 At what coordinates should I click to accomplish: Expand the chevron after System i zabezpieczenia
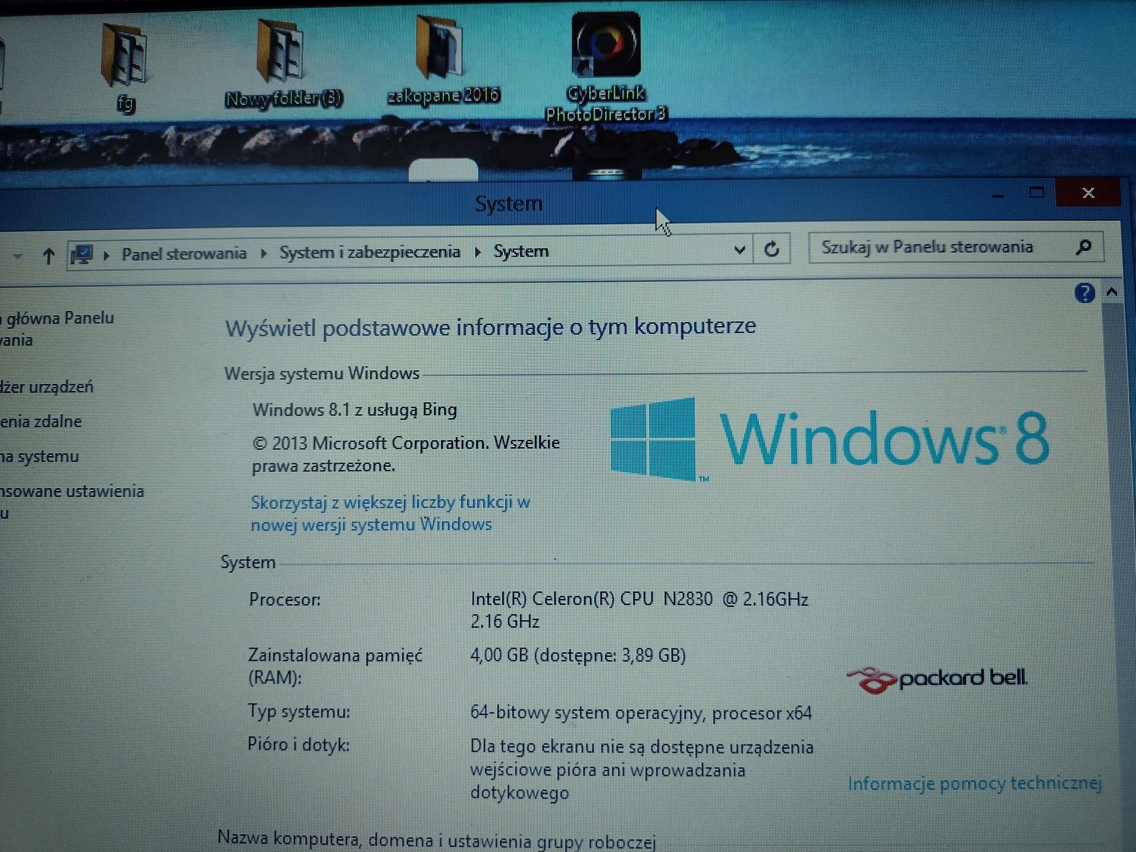478,252
